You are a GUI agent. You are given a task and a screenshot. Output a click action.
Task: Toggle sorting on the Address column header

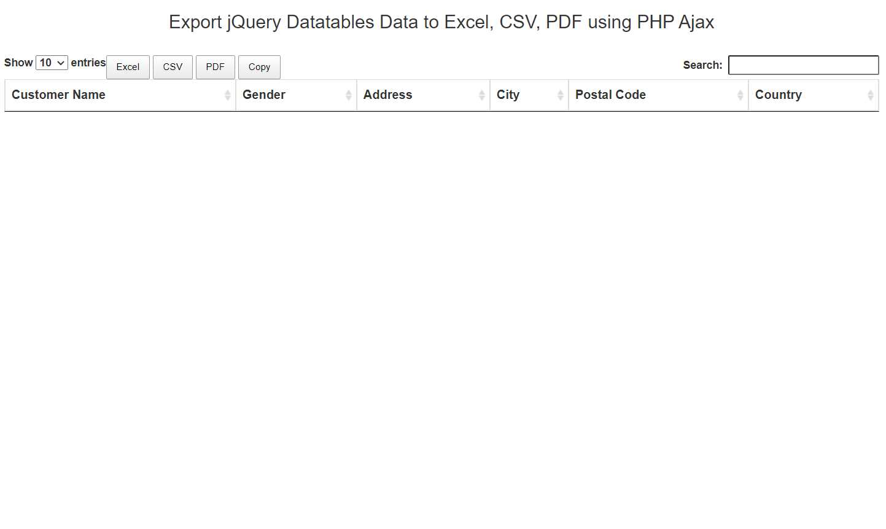coord(387,95)
